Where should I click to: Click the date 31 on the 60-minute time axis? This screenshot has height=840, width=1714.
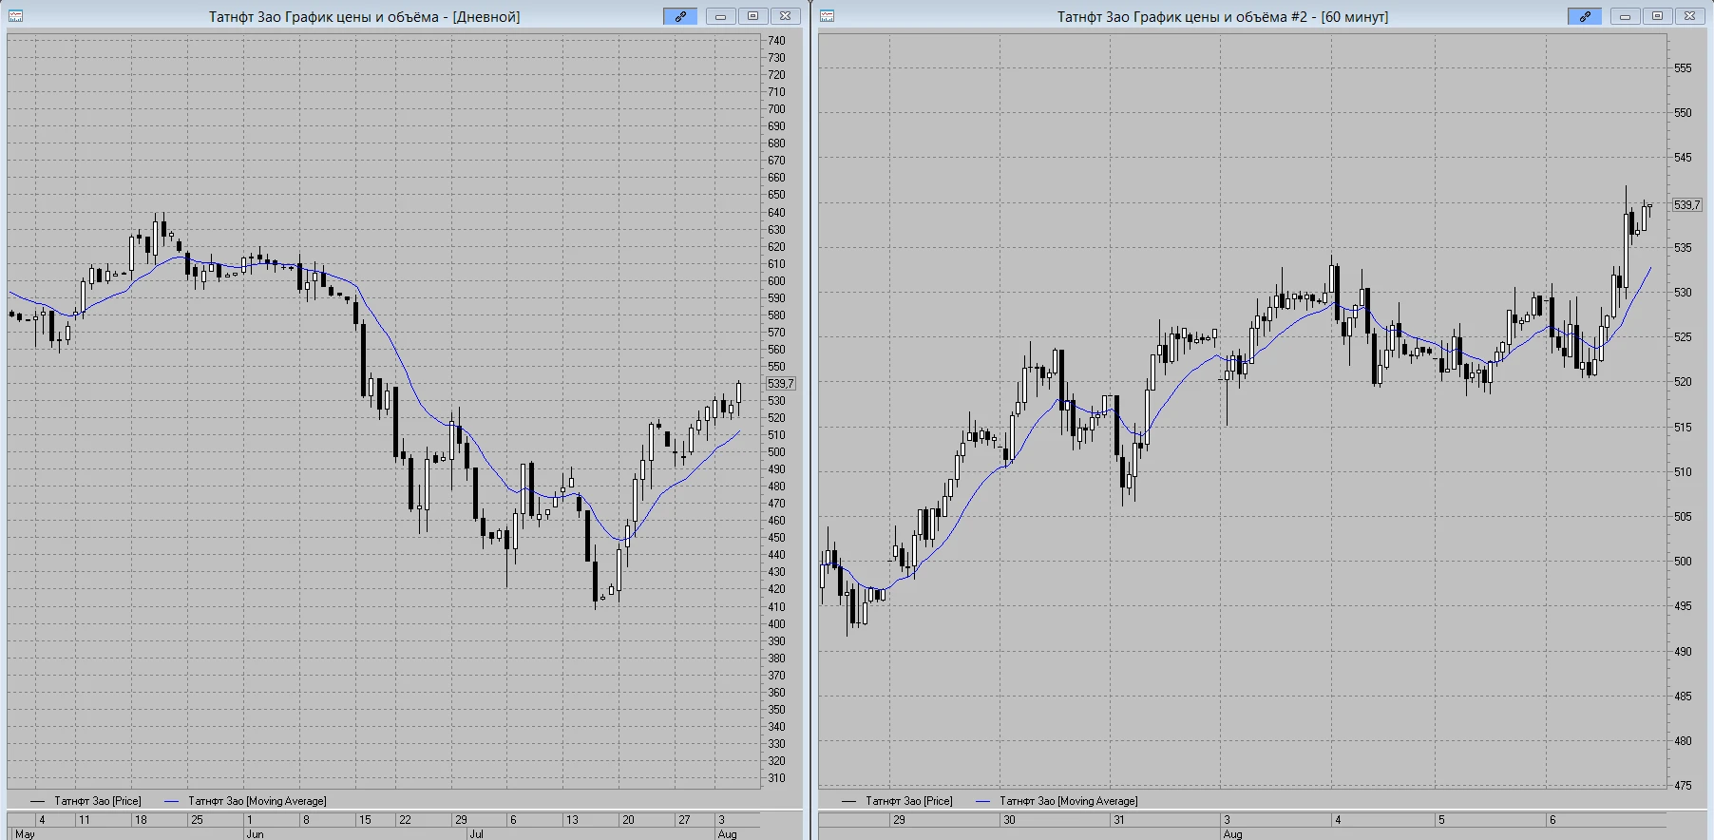click(x=1119, y=820)
